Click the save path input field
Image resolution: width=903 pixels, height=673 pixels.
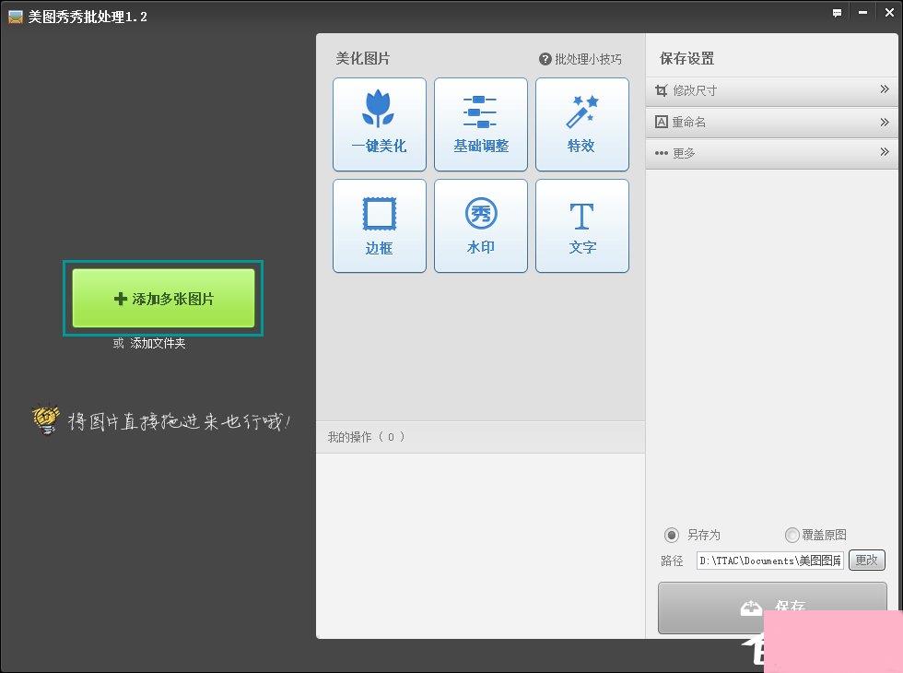pos(770,561)
